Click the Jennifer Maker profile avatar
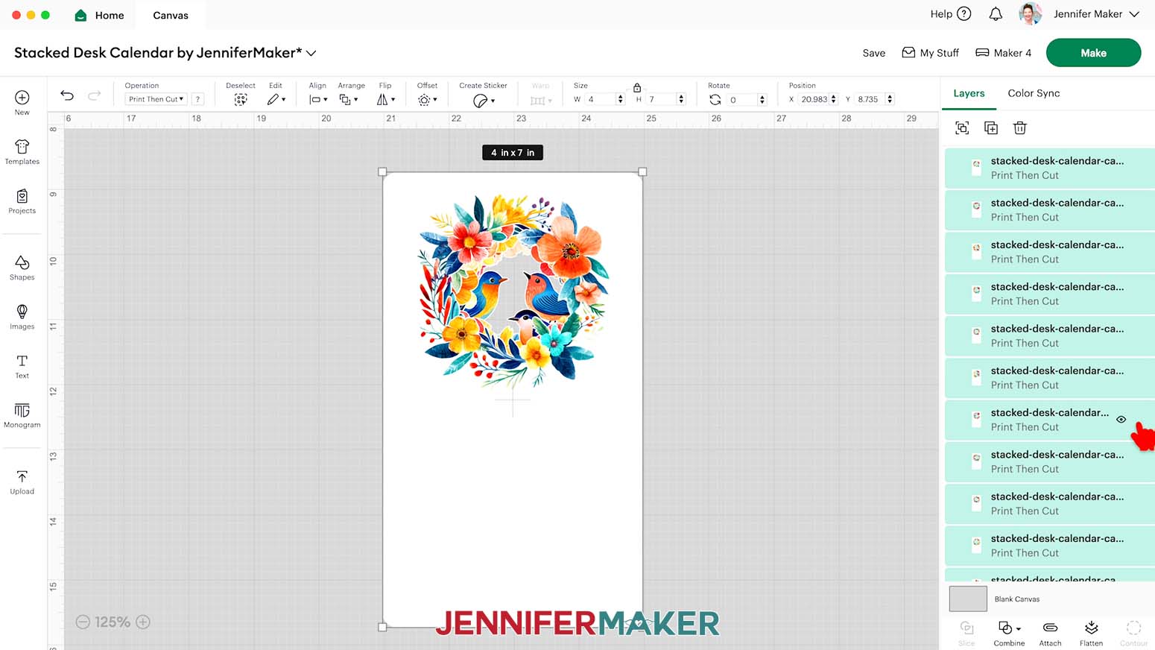Screen dimensions: 1155x650 pos(1031,14)
